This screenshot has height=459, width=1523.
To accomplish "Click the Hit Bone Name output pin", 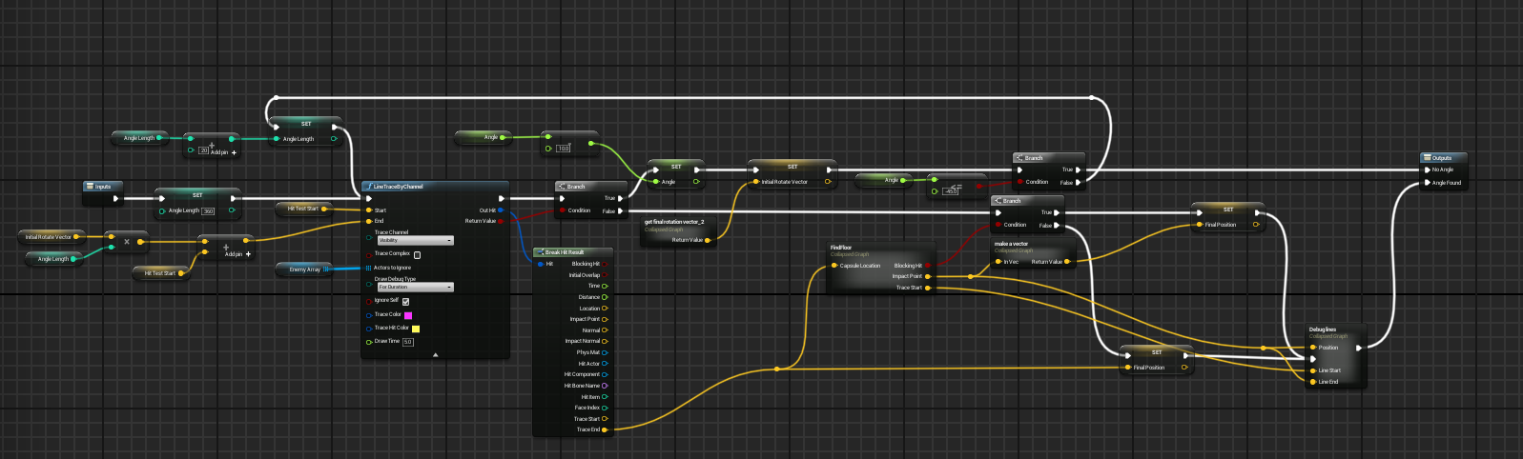I will 605,386.
